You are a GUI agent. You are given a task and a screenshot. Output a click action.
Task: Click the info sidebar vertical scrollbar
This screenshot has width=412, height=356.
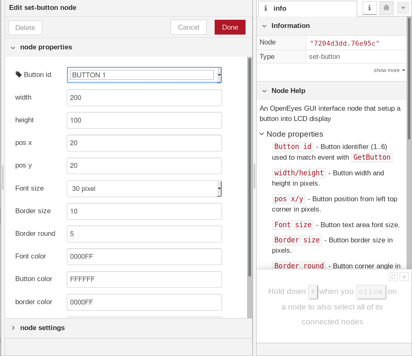410,79
